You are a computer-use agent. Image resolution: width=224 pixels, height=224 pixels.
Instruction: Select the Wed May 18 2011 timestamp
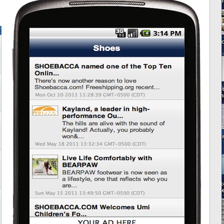(91, 144)
